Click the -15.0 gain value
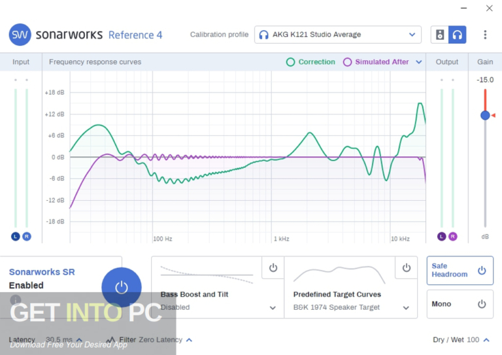Image resolution: width=502 pixels, height=355 pixels. [x=485, y=80]
